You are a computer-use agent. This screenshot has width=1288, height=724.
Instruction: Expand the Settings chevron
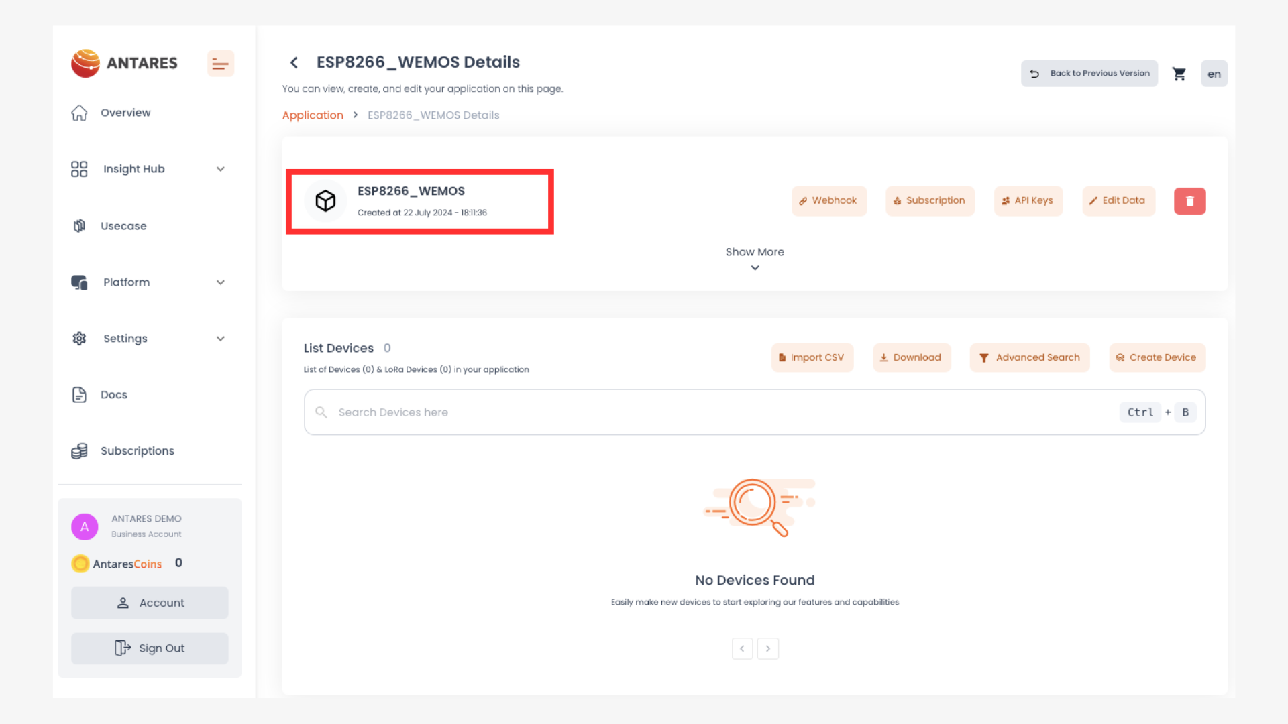[x=221, y=339]
